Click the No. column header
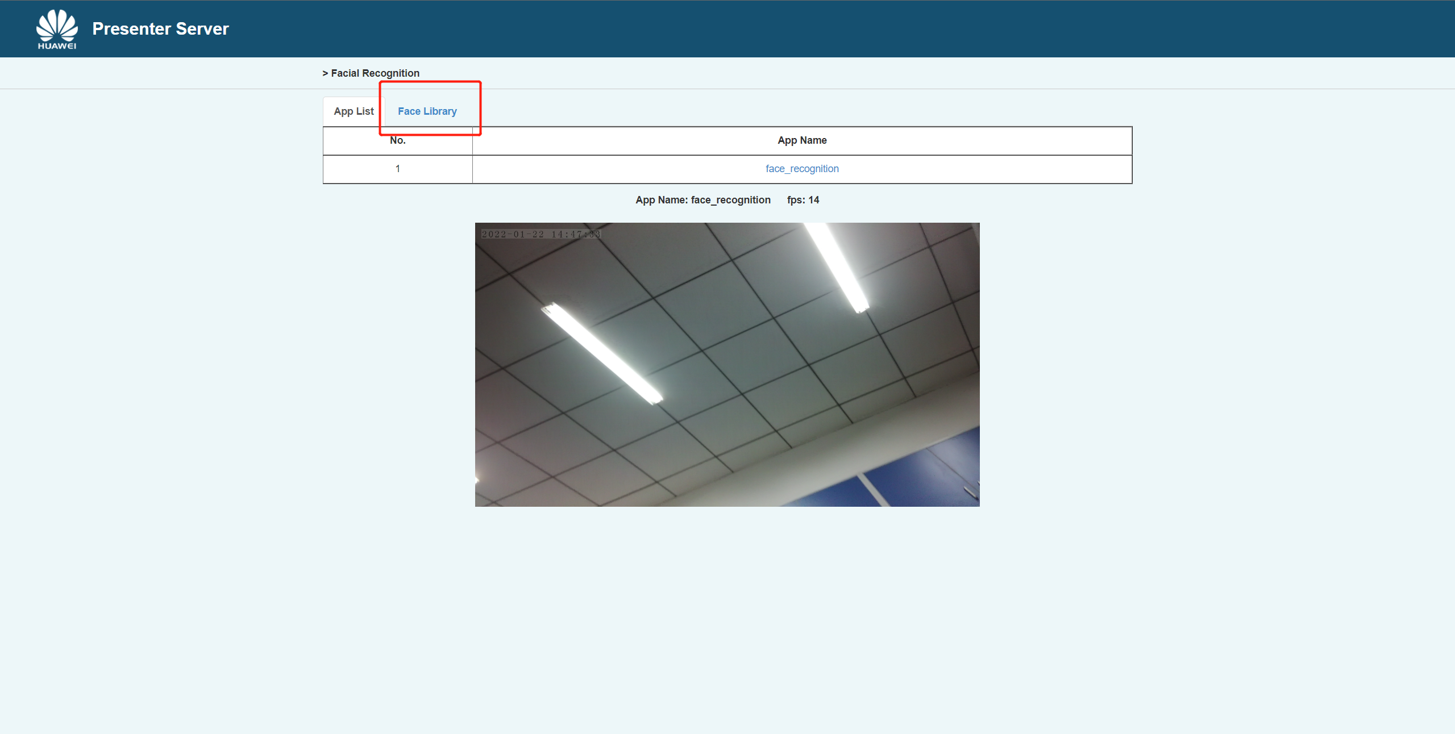 pyautogui.click(x=397, y=140)
